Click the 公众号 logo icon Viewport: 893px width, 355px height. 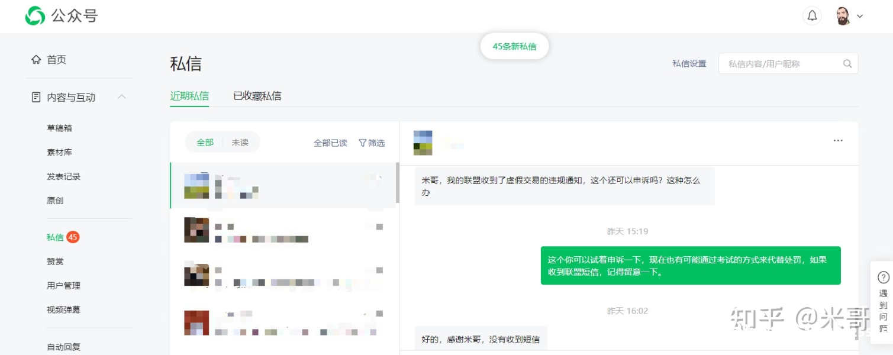point(35,16)
